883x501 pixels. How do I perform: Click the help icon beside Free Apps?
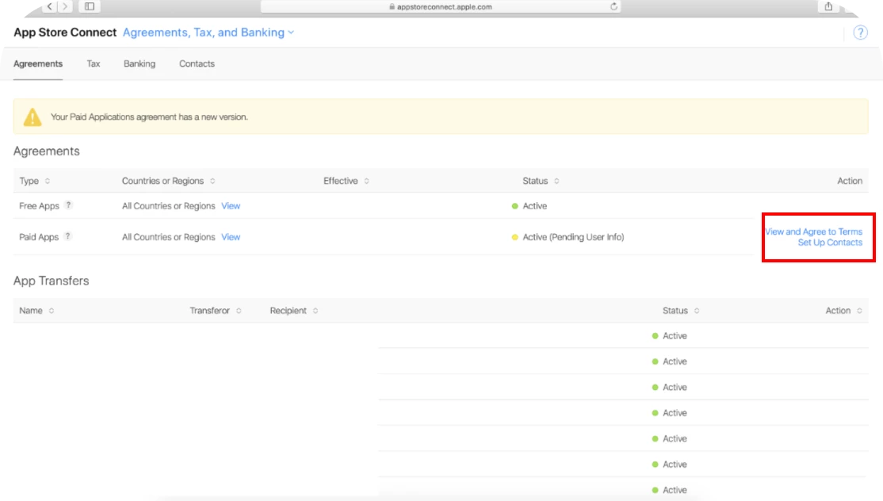coord(68,205)
